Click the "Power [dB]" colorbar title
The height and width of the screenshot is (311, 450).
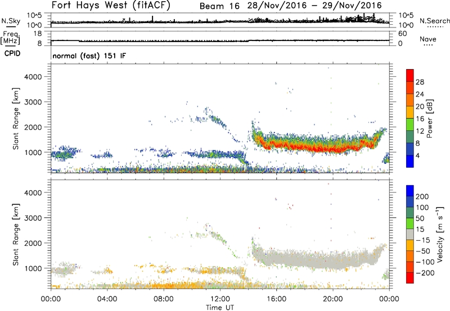(x=429, y=118)
